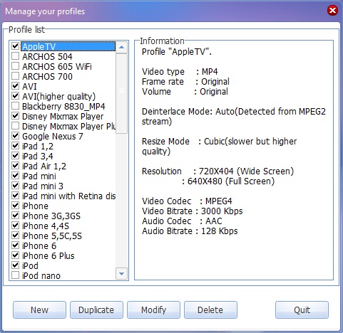This screenshot has width=343, height=333.
Task: Toggle iPad mini with Retina display checkbox
Action: coord(16,196)
